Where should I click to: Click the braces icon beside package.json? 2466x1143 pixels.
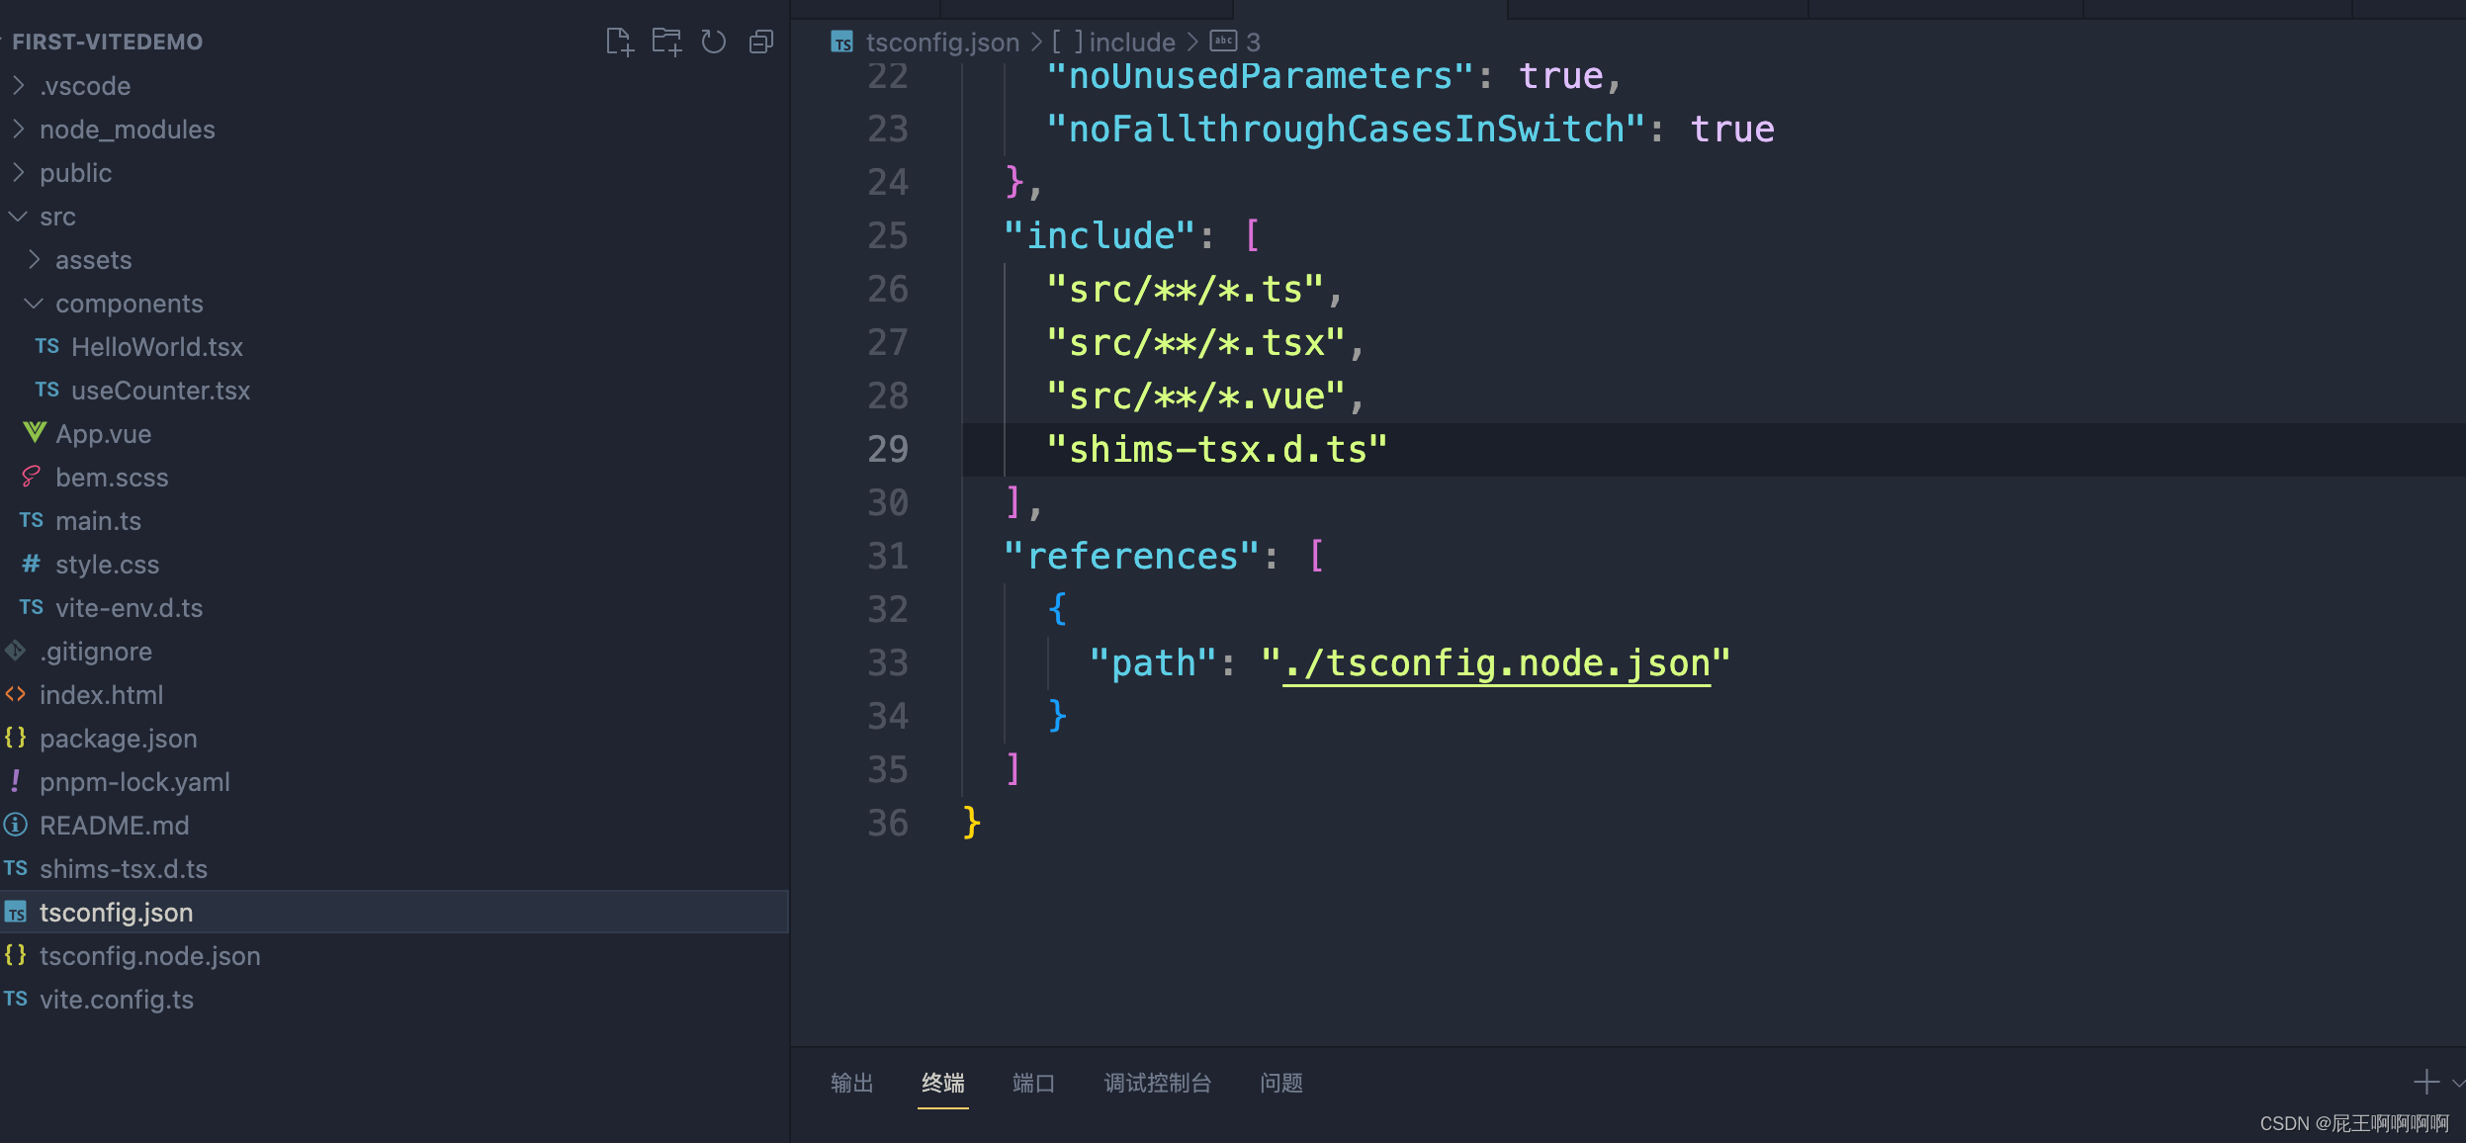17,738
